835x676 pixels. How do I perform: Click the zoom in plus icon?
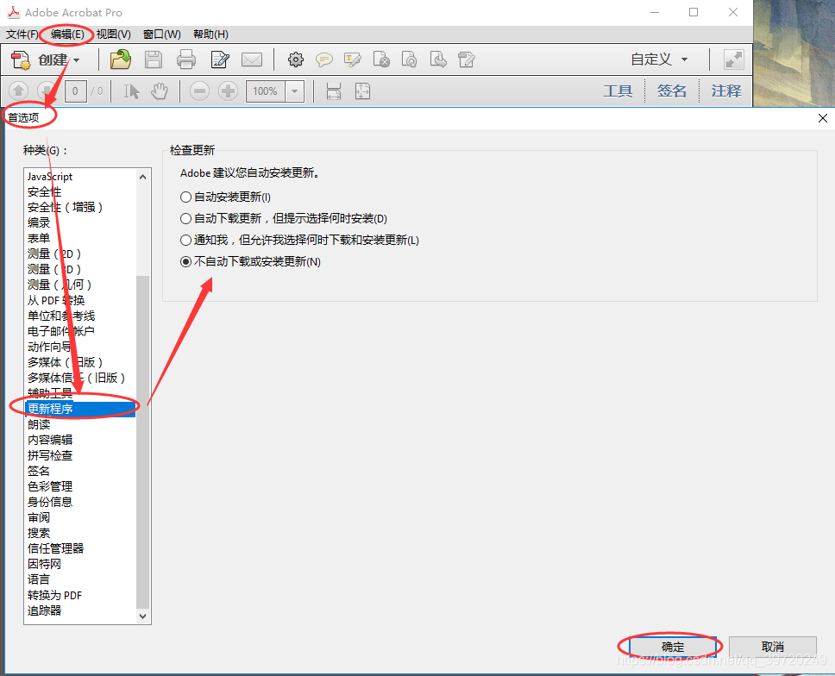coord(228,91)
